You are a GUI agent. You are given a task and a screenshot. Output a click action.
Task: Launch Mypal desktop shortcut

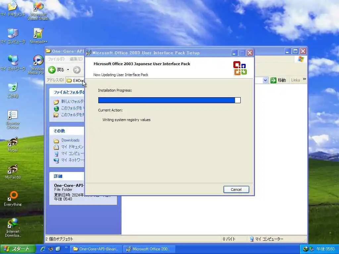[13, 145]
